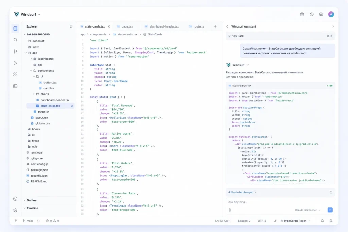Open the settings gear in the top bar

tap(321, 14)
